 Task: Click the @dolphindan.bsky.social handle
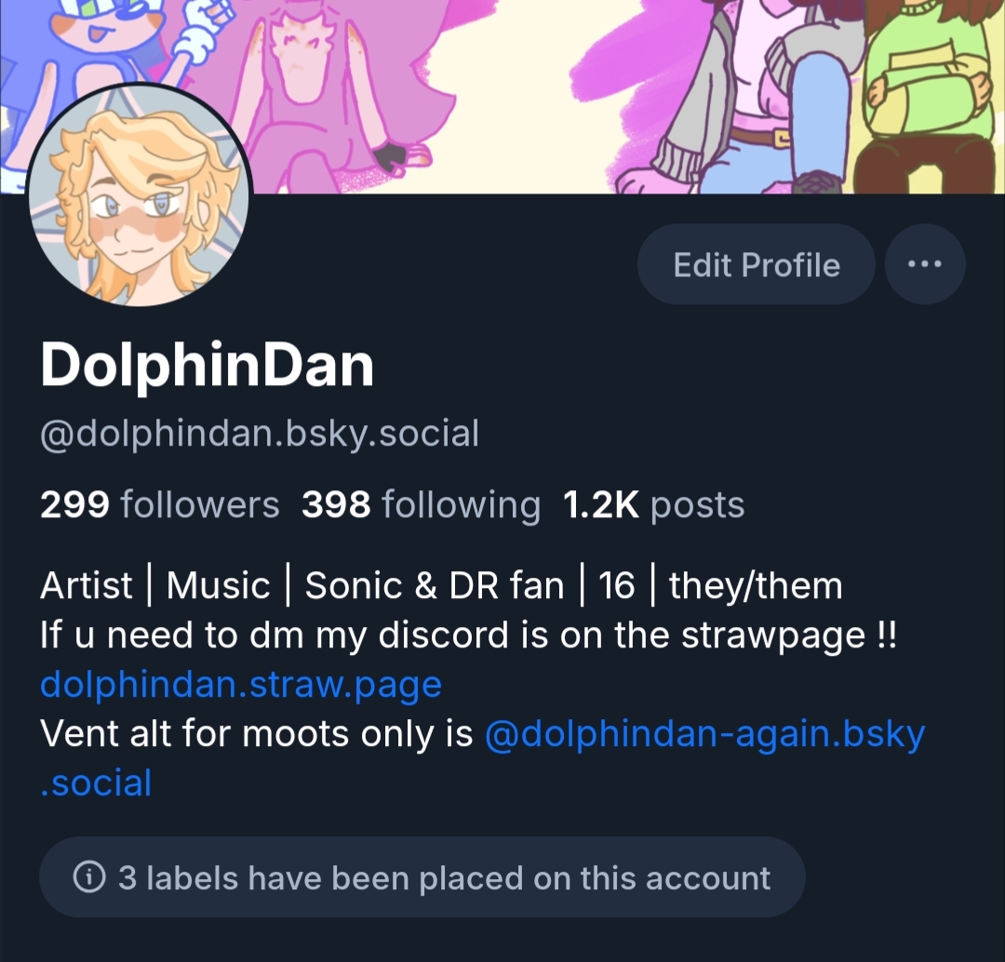[x=260, y=434]
